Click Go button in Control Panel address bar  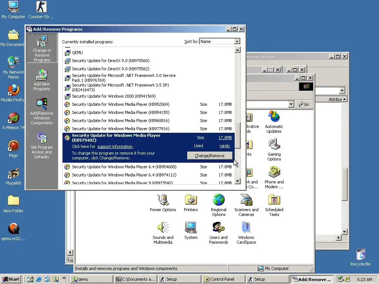pos(304,104)
